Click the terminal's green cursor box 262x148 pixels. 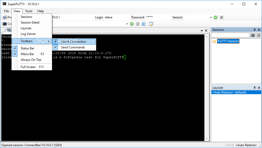point(125,57)
